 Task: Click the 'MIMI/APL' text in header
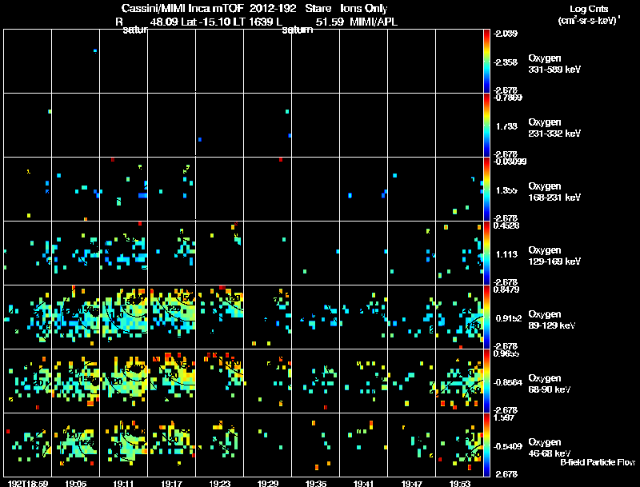click(x=374, y=22)
